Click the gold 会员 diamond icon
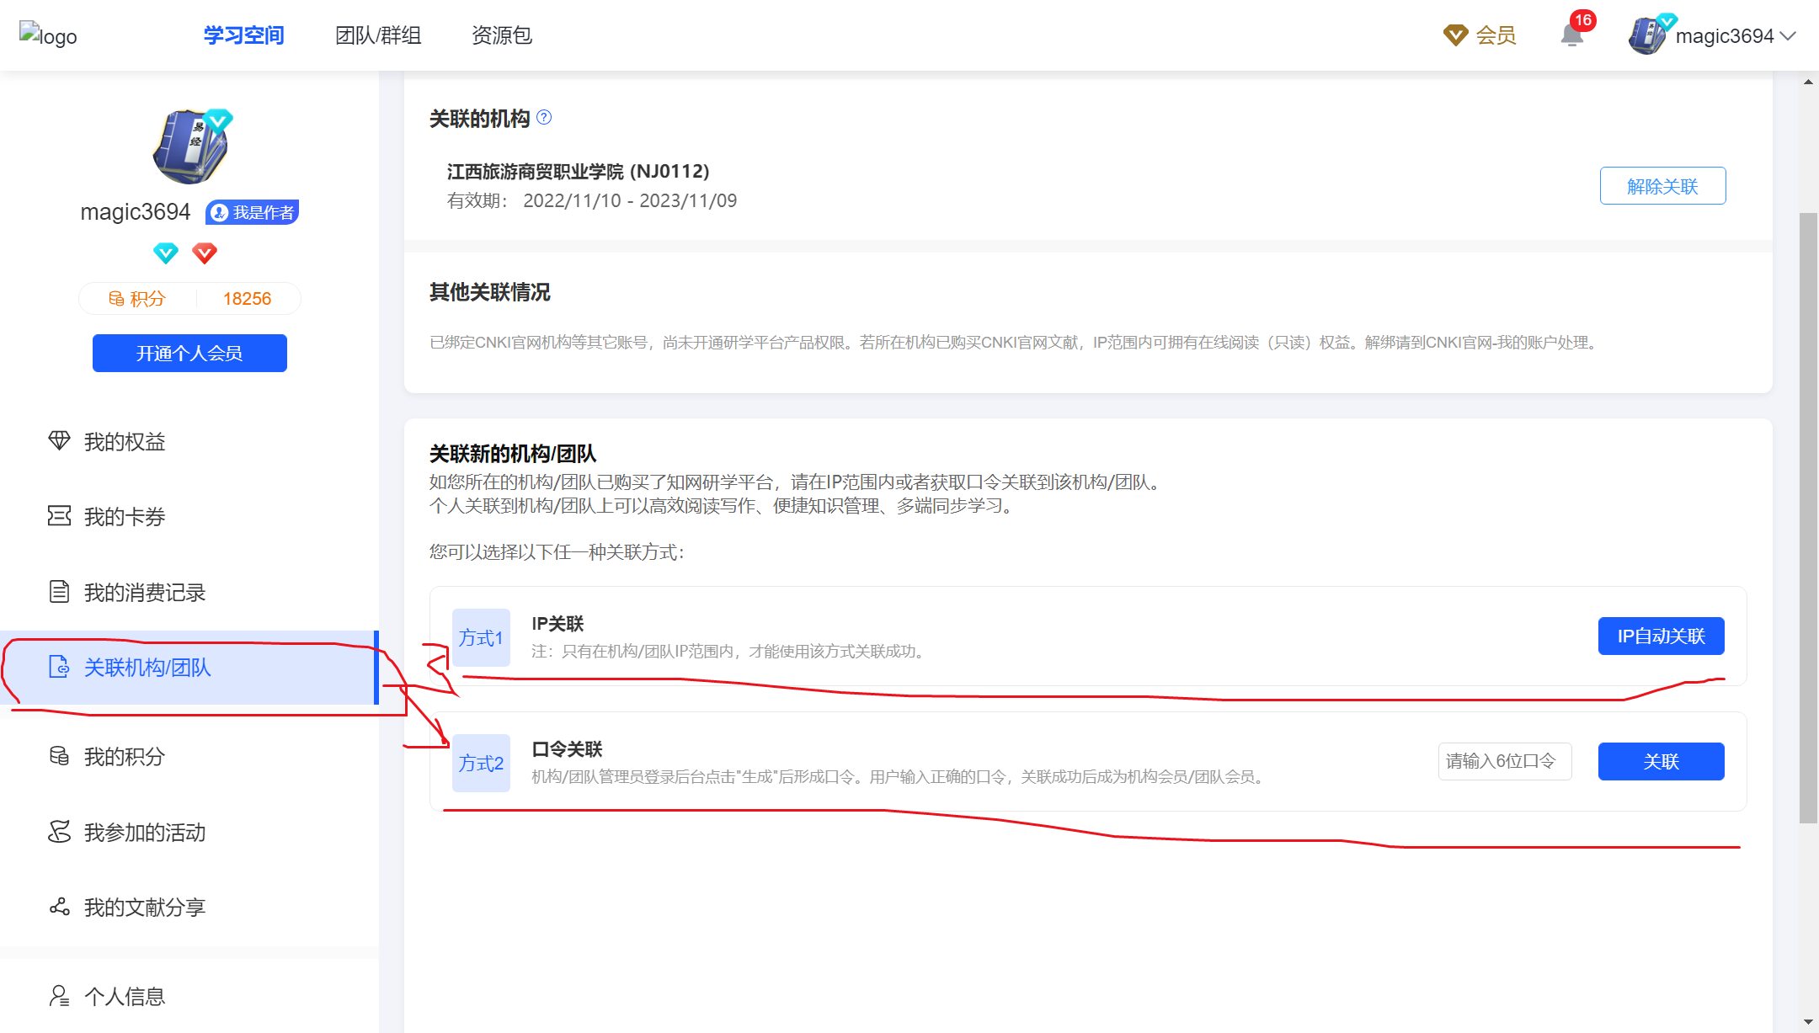 pos(1455,35)
